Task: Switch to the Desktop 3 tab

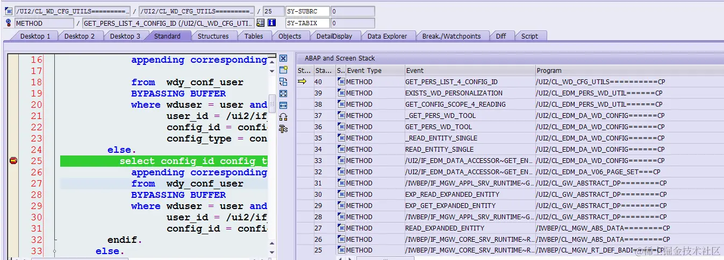Action: pyautogui.click(x=125, y=36)
